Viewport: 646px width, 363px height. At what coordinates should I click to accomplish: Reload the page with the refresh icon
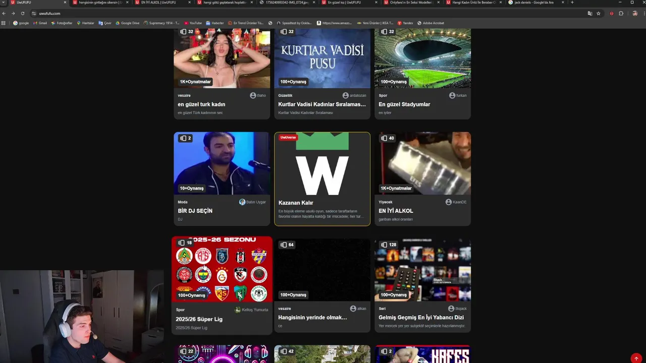click(x=23, y=14)
